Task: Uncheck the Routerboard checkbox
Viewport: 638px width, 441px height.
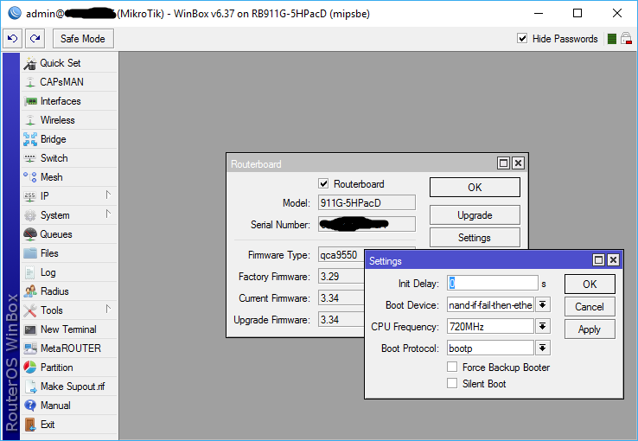Action: tap(323, 184)
